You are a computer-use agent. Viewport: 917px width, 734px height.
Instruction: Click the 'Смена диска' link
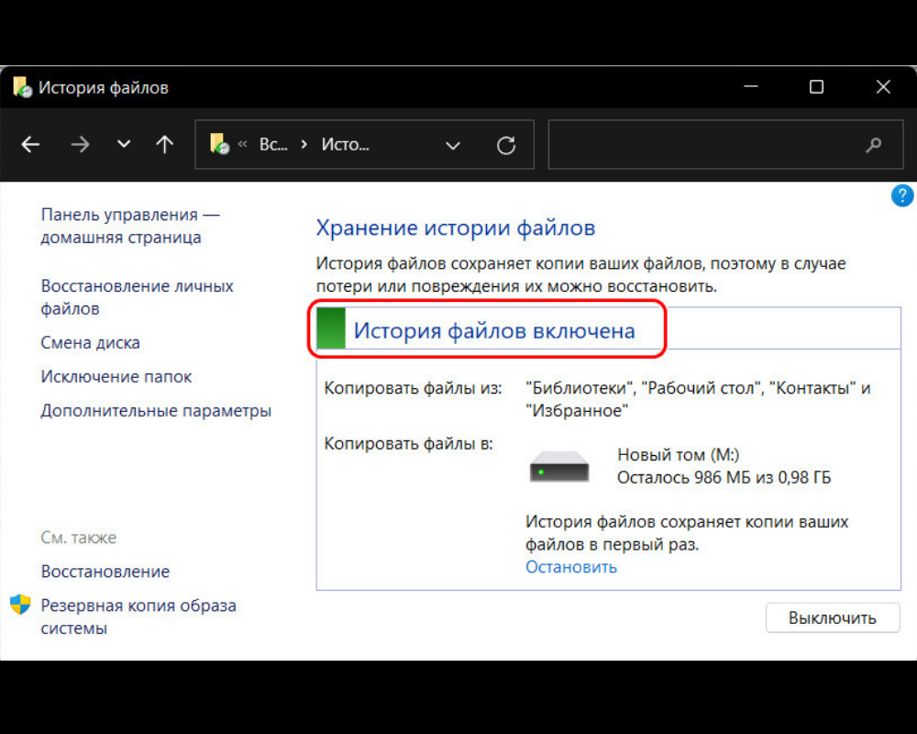click(x=90, y=342)
